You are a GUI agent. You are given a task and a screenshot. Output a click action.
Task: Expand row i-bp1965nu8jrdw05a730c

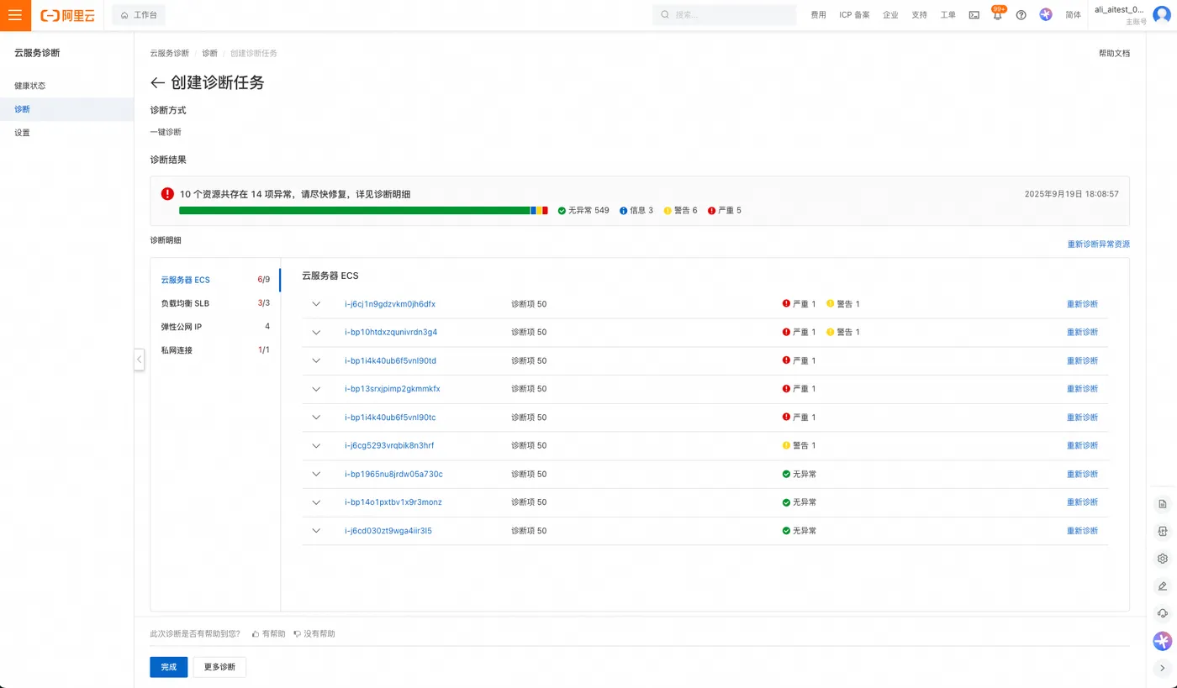point(316,474)
